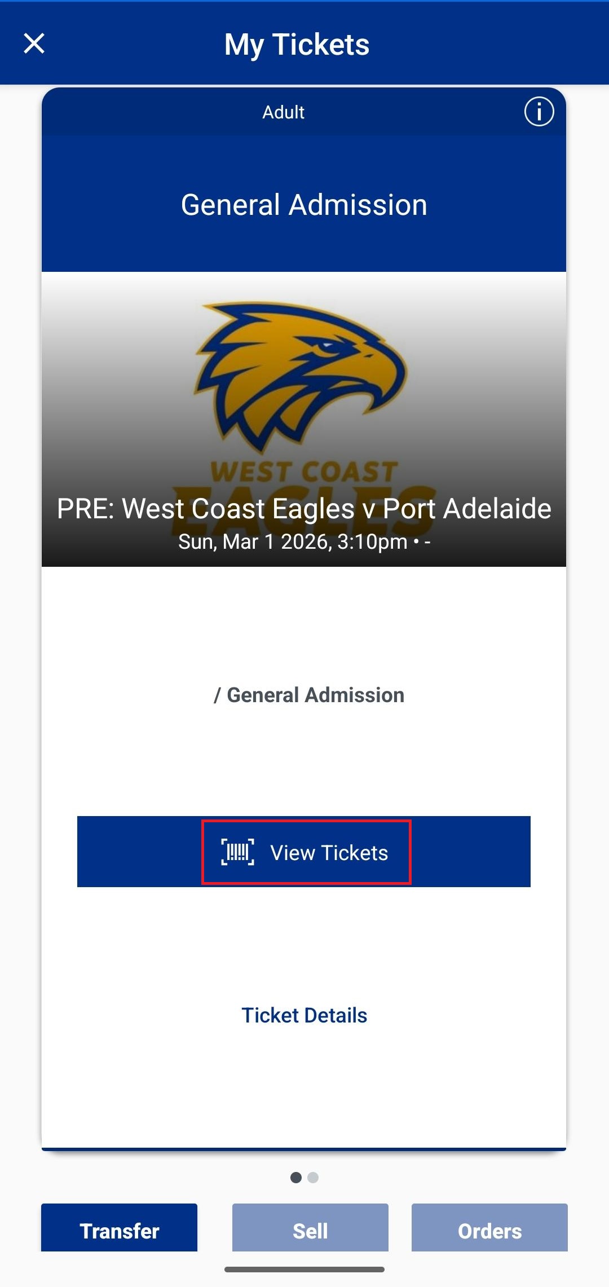
Task: Open the Orders button
Action: 489,1229
